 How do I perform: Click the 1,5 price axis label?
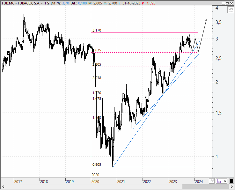218,113
